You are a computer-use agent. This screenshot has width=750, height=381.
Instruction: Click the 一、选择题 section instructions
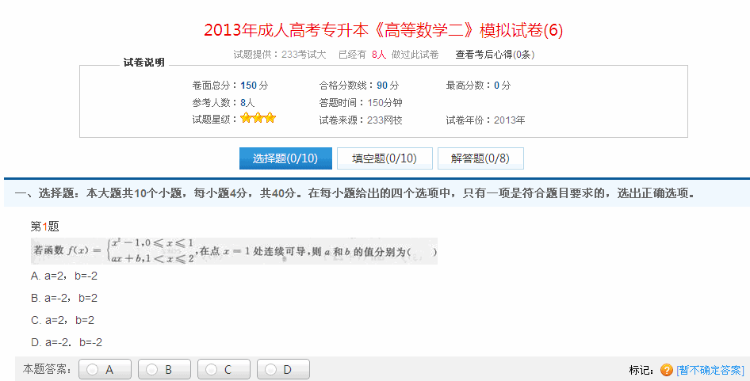coord(354,193)
